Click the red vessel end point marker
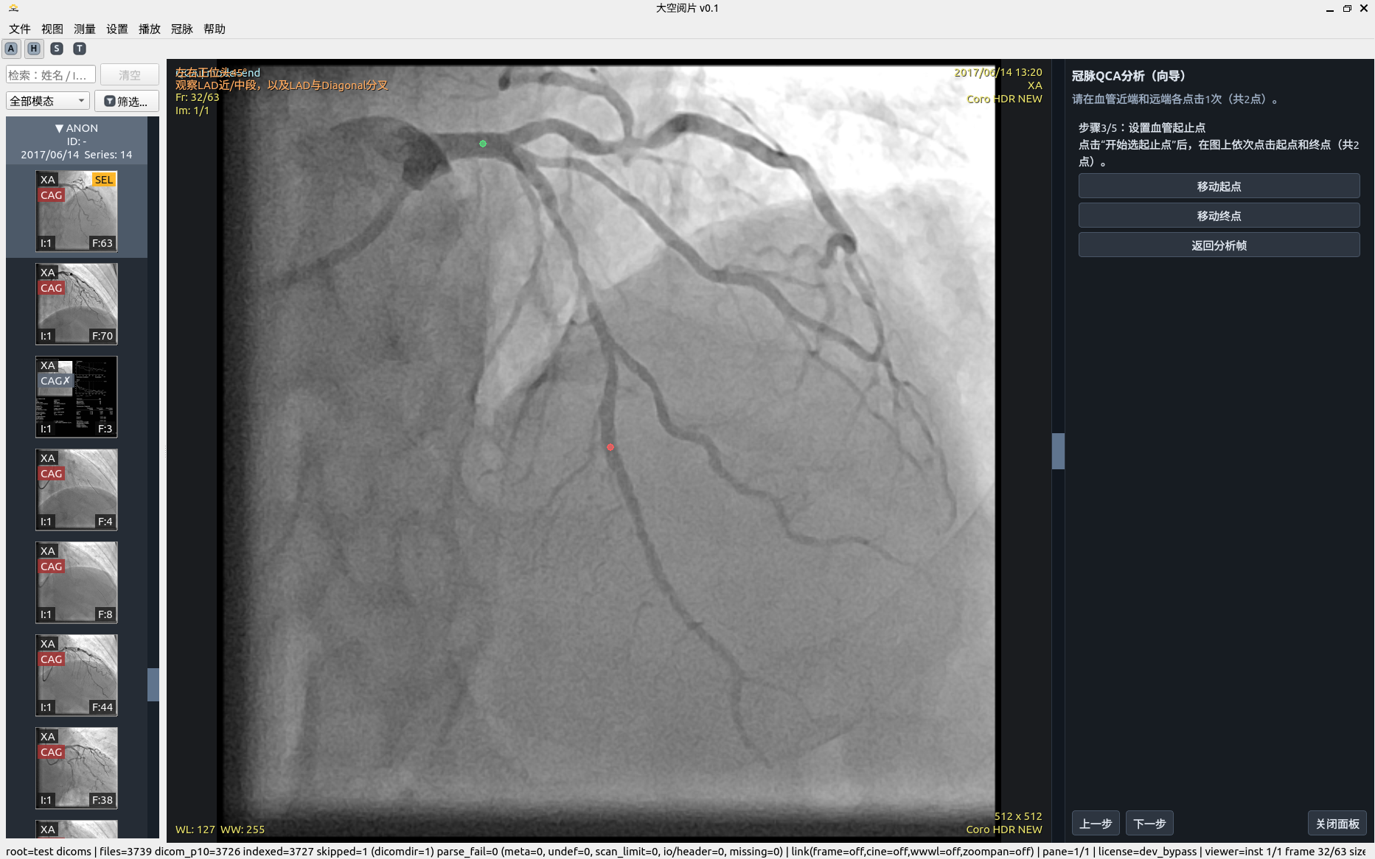The height and width of the screenshot is (859, 1375). 610,447
